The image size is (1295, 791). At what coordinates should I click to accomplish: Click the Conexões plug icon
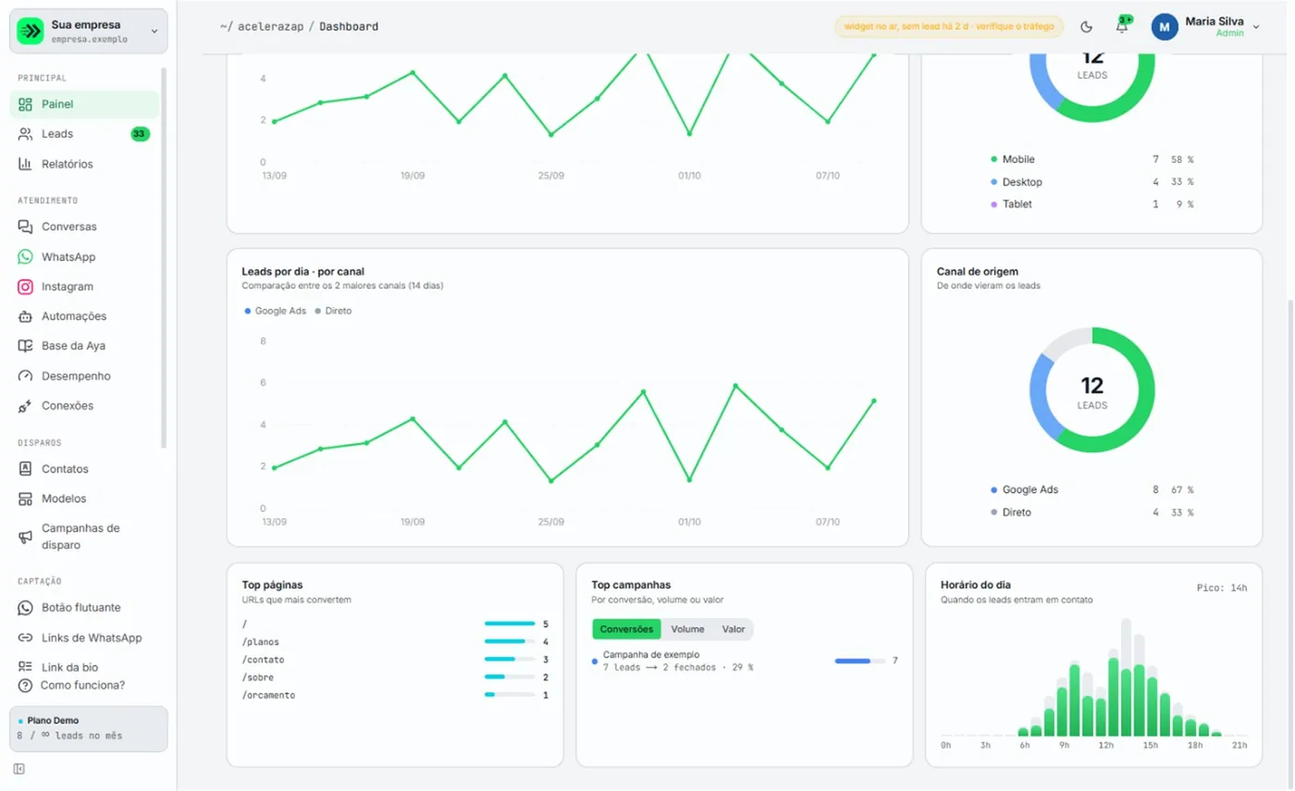(25, 406)
